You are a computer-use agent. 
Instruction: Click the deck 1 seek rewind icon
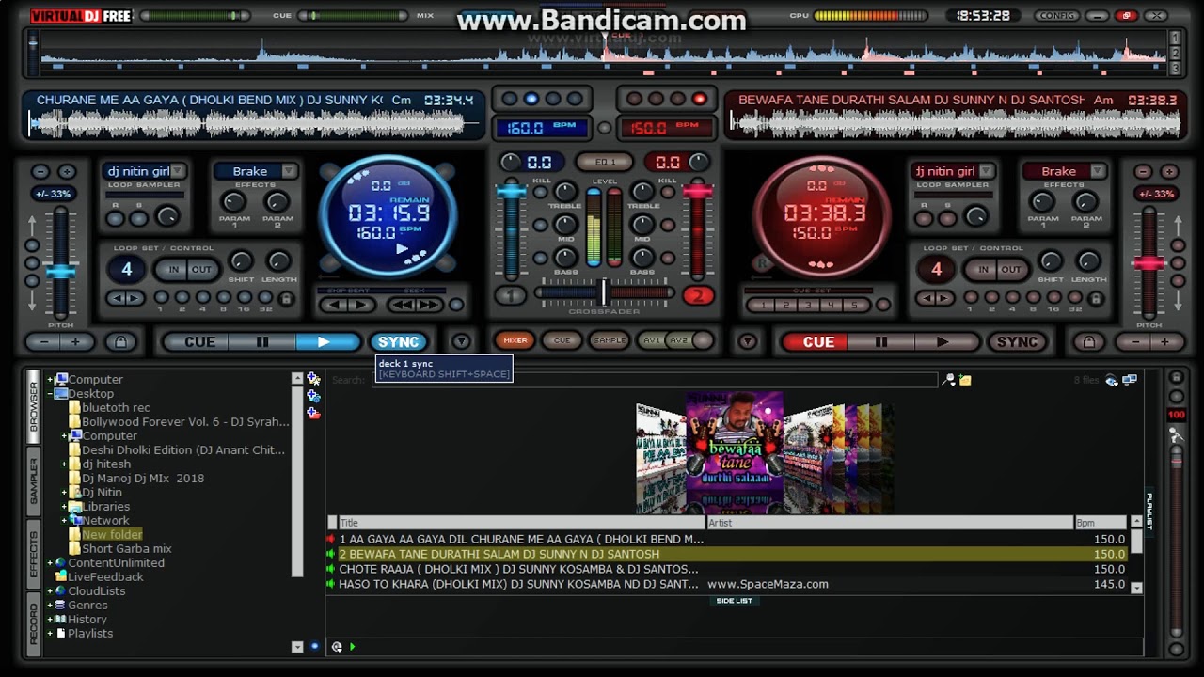point(404,305)
